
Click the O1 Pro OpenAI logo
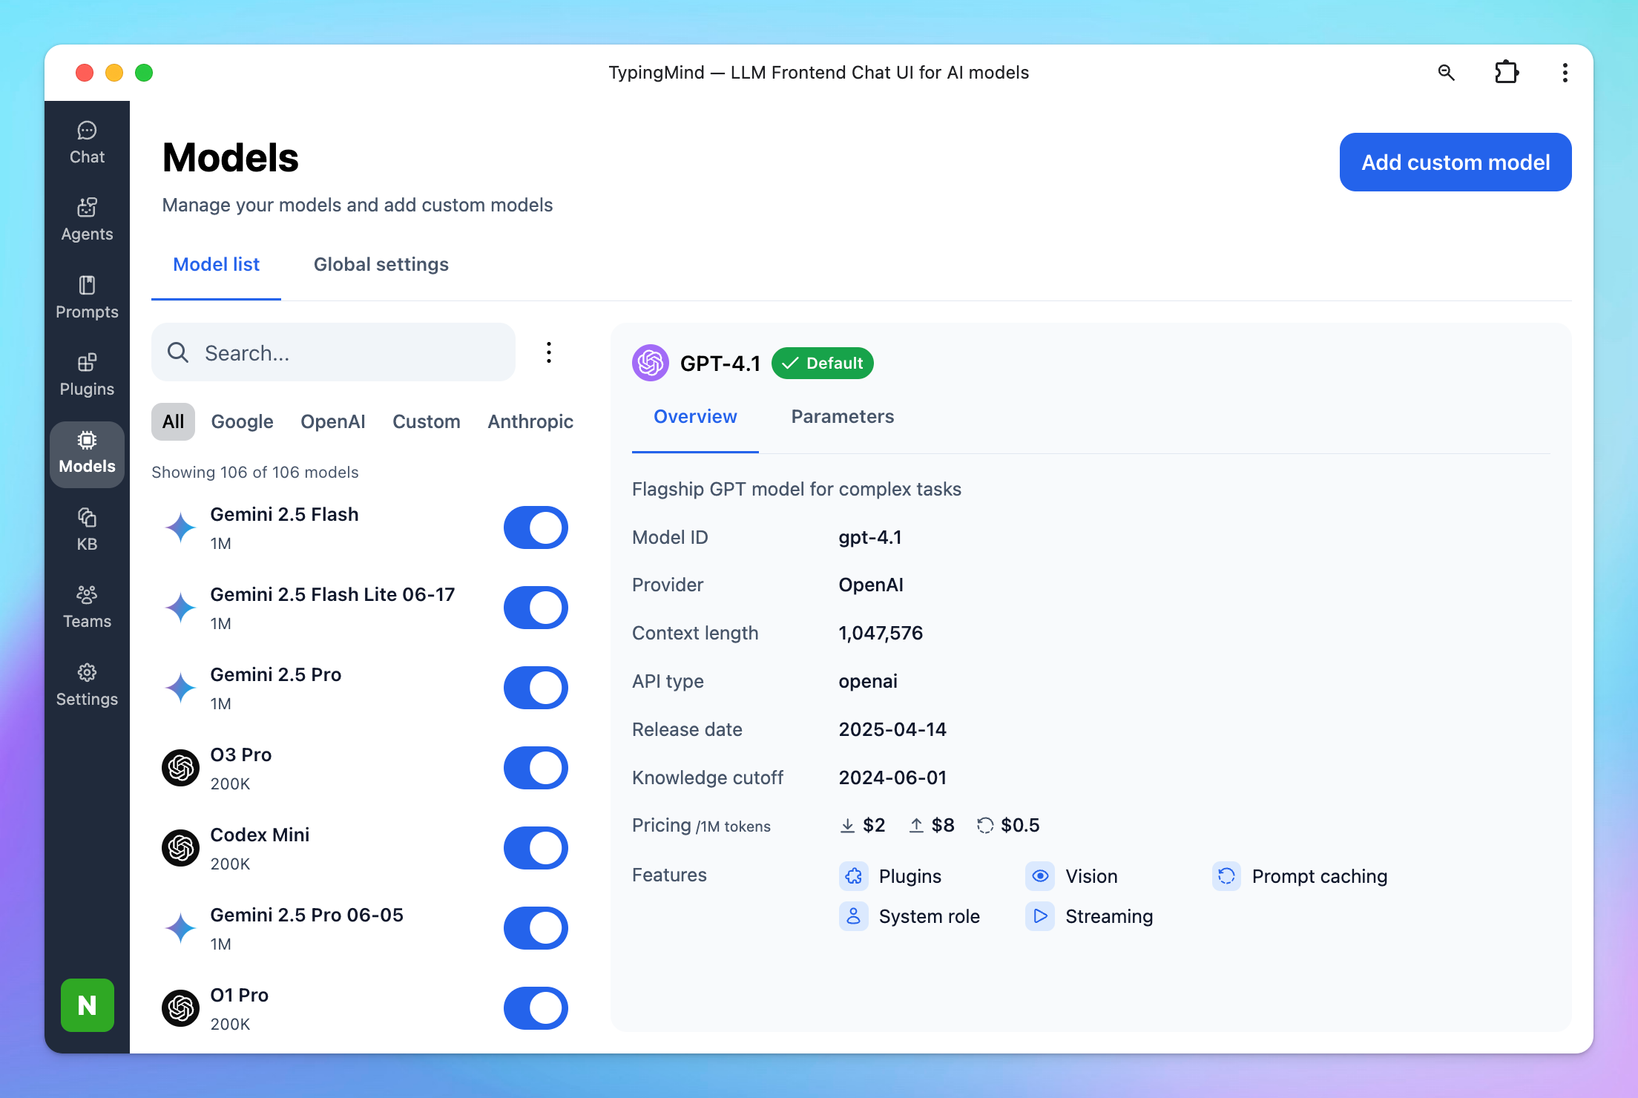pos(180,1008)
